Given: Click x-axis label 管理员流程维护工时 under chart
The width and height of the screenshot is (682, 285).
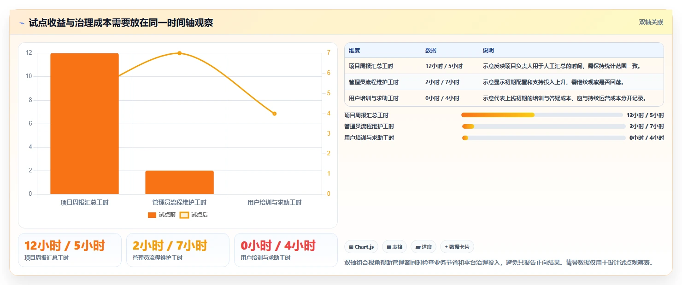Looking at the screenshot, I should [x=179, y=202].
